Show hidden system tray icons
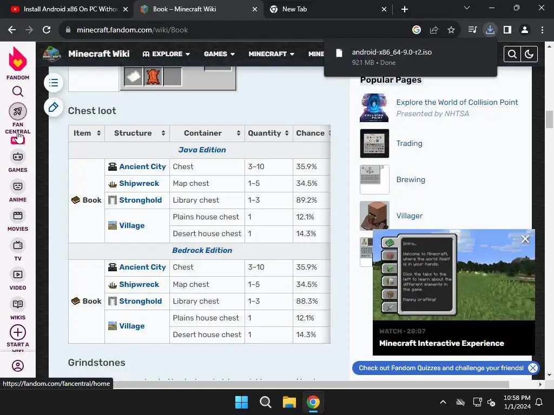The image size is (554, 415). click(x=443, y=402)
